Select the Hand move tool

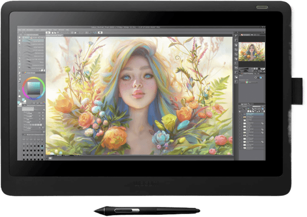19,40
